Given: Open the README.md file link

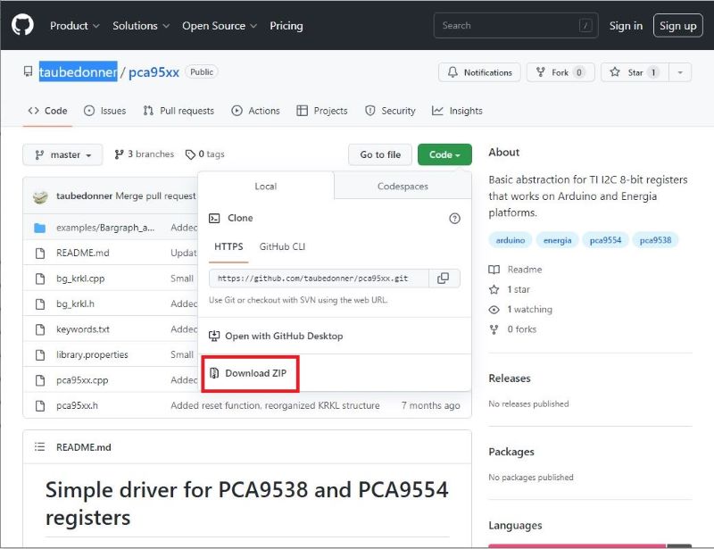Looking at the screenshot, I should click(x=82, y=253).
